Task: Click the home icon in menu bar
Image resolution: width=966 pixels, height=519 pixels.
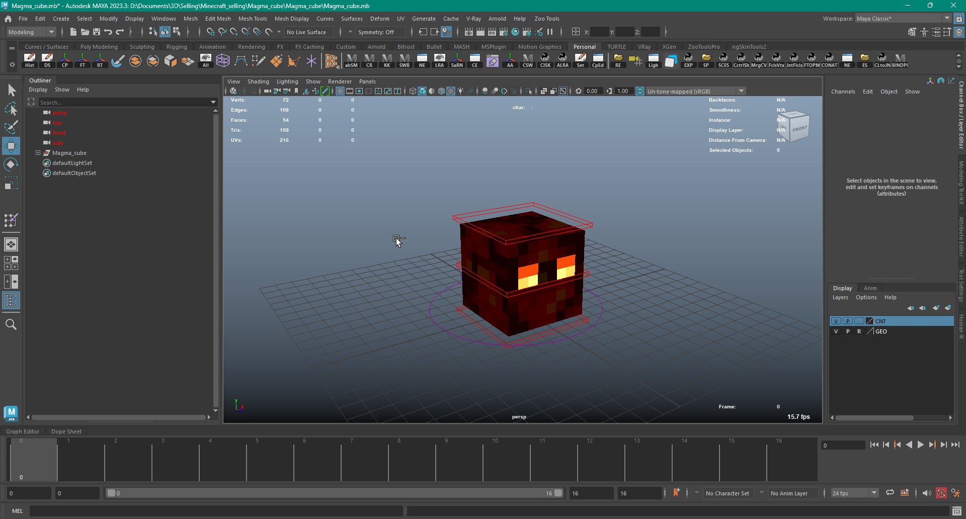Action: [x=8, y=19]
